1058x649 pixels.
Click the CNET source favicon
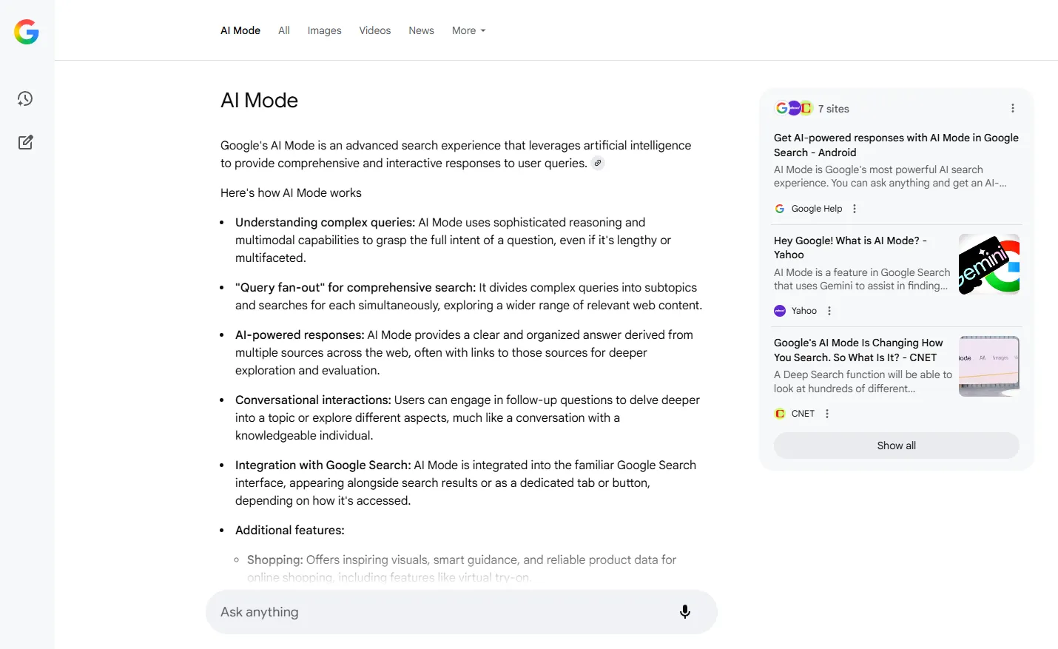(780, 414)
